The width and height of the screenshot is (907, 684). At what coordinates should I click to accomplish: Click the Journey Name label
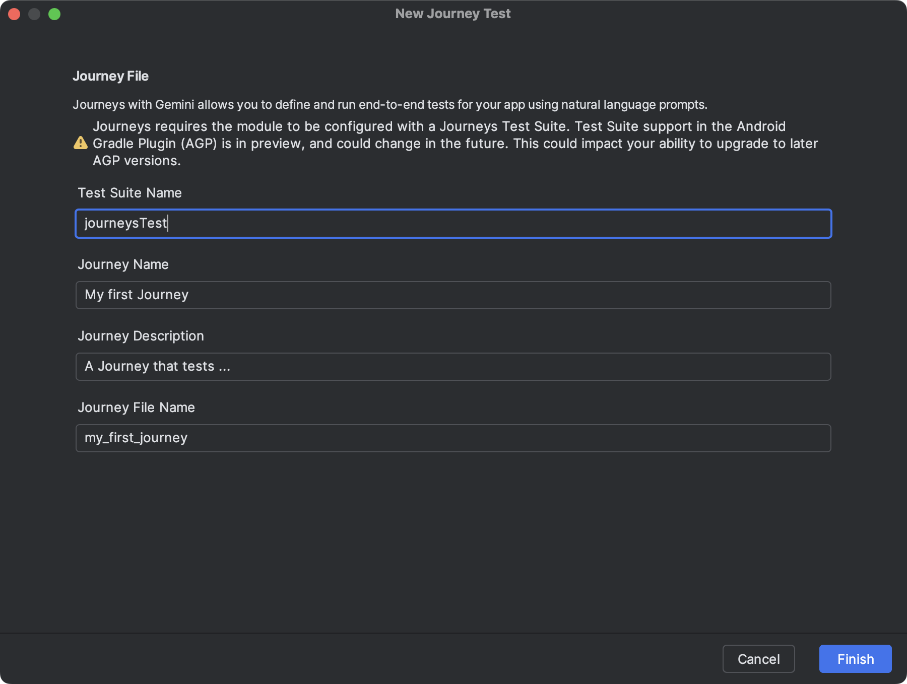click(123, 264)
